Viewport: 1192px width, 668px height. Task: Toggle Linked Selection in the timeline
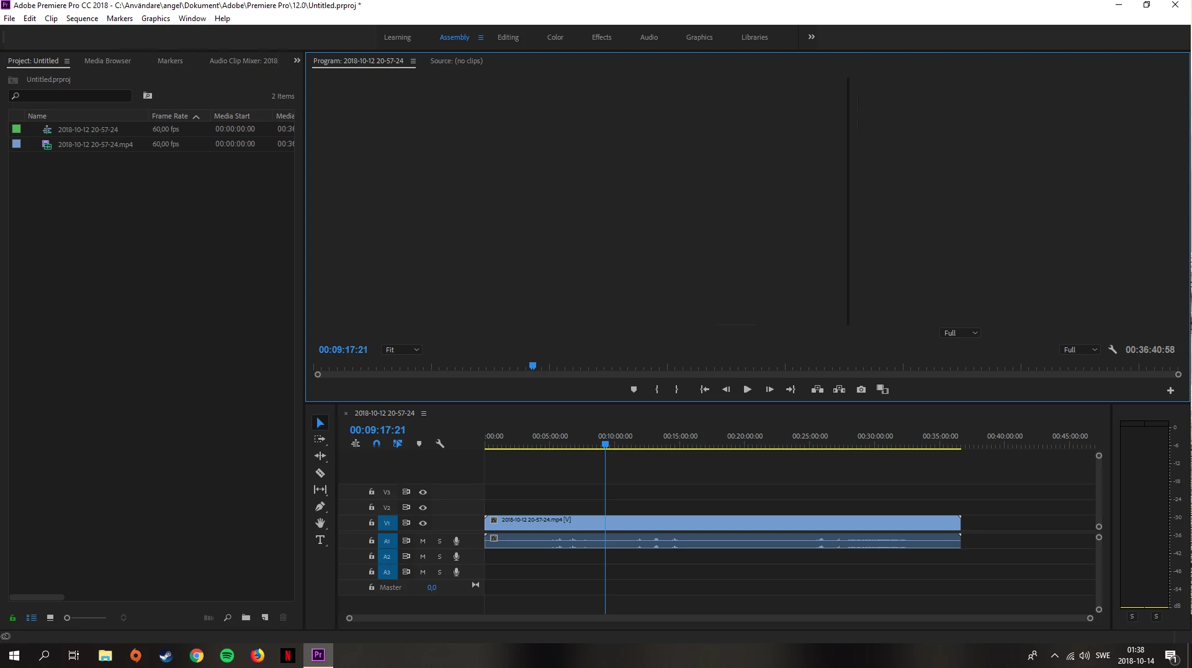[398, 443]
